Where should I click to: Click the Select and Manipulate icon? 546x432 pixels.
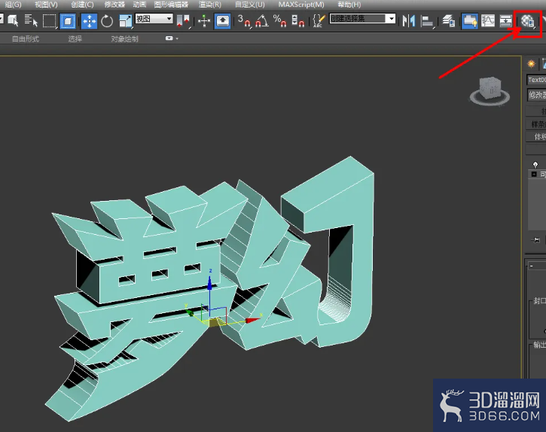pyautogui.click(x=204, y=21)
